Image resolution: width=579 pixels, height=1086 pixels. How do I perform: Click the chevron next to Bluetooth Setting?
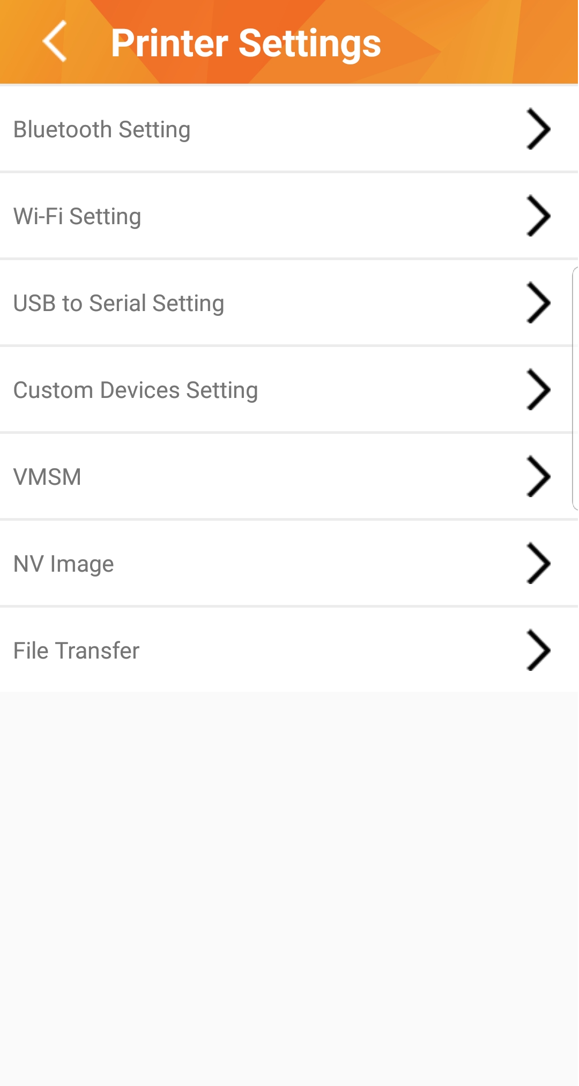pyautogui.click(x=538, y=129)
